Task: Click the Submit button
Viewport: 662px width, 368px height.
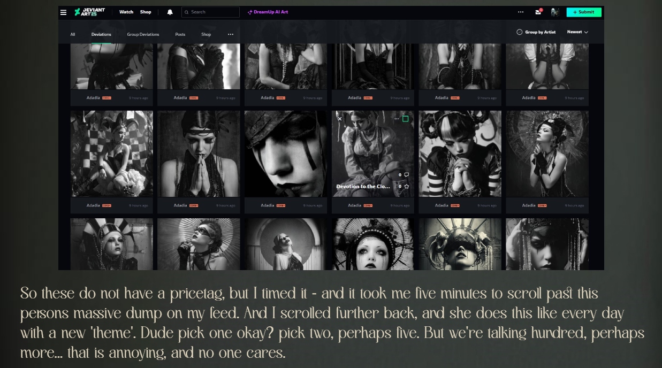Action: click(x=584, y=12)
